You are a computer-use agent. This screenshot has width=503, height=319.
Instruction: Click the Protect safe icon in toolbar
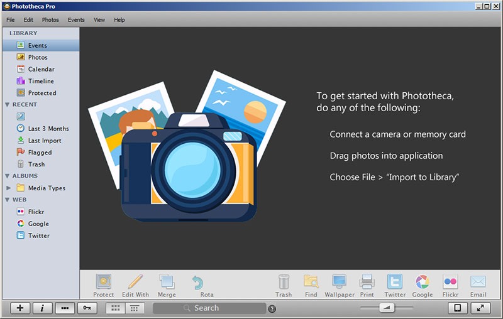click(104, 282)
